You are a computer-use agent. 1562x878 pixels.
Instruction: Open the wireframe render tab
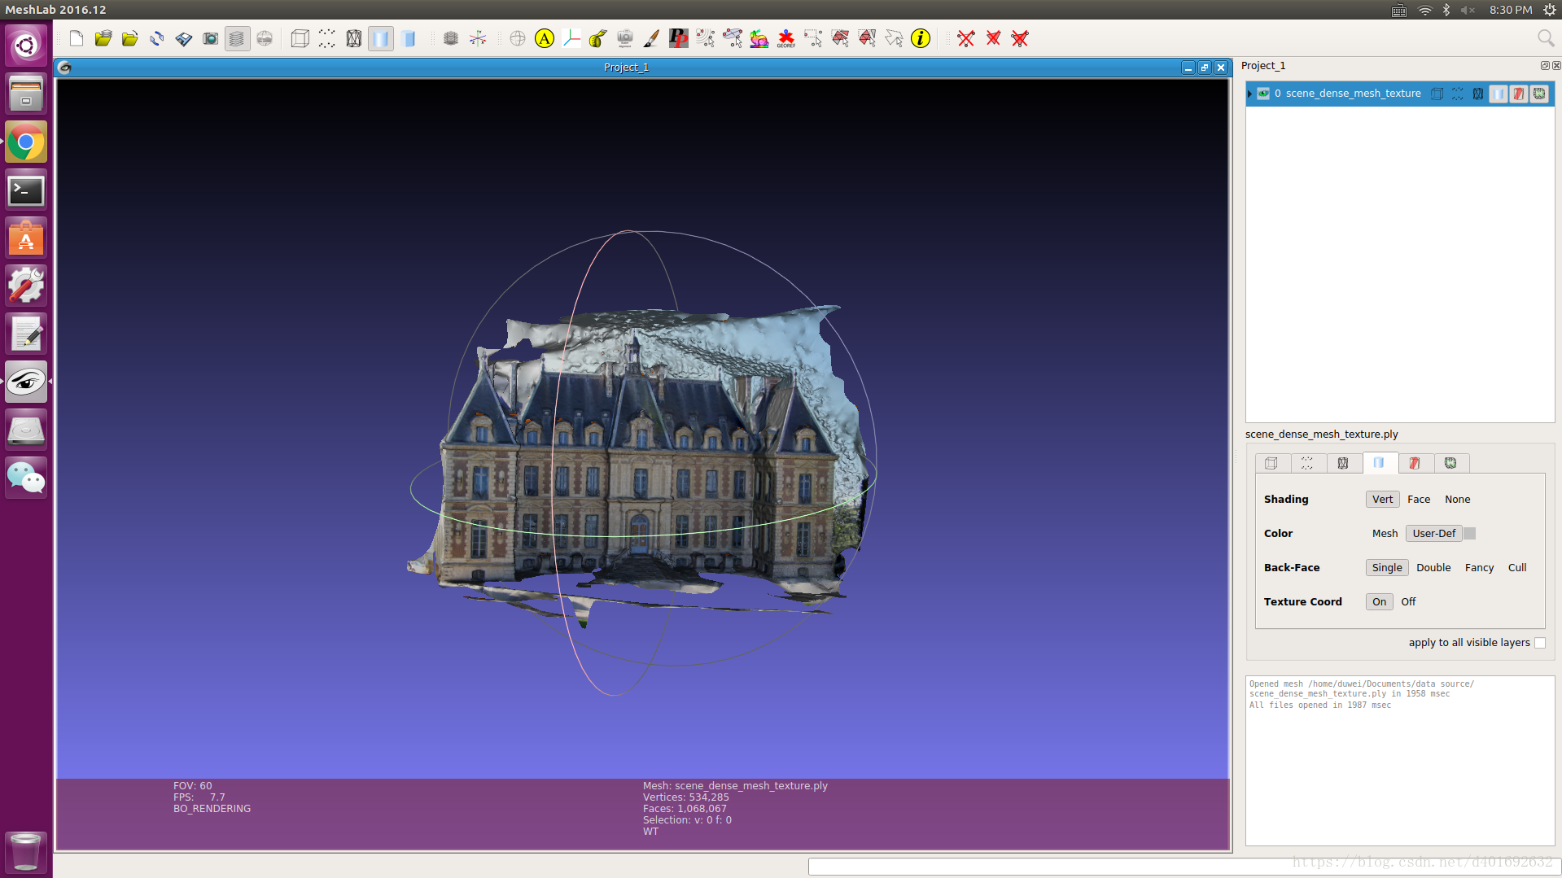1343,463
